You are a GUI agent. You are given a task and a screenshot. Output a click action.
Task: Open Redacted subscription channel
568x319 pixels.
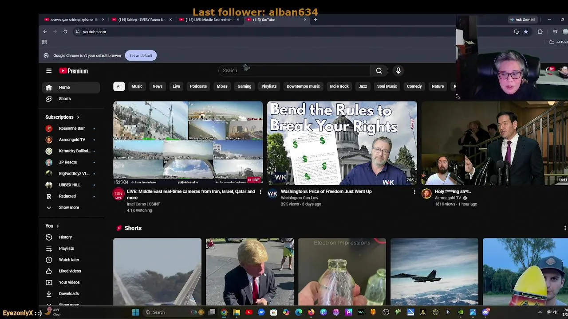click(x=71, y=196)
